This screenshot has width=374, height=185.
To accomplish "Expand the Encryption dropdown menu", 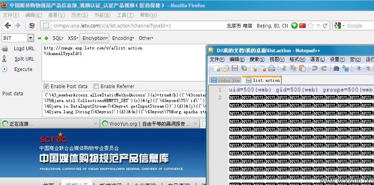I will click(94, 38).
